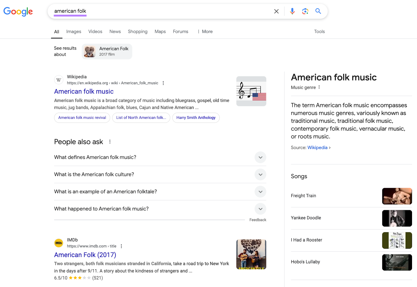This screenshot has width=417, height=287.
Task: Open options menu for the Wikipedia result
Action: pos(163,83)
